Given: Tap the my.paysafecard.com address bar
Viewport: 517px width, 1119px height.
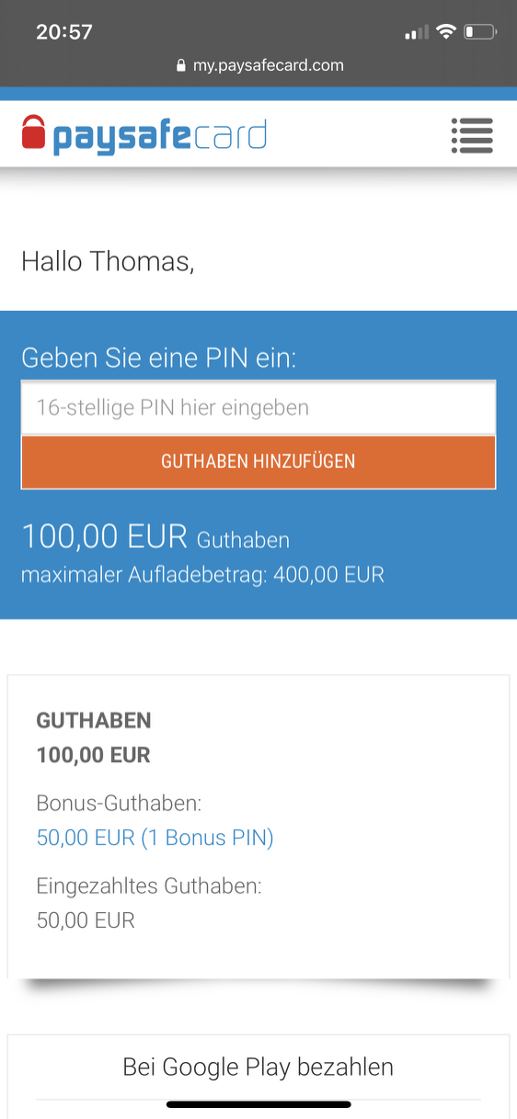Looking at the screenshot, I should tap(258, 66).
